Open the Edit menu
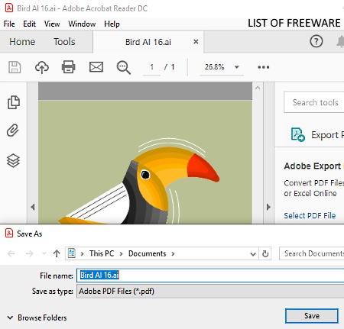Image resolution: width=344 pixels, height=329 pixels. pyautogui.click(x=29, y=24)
